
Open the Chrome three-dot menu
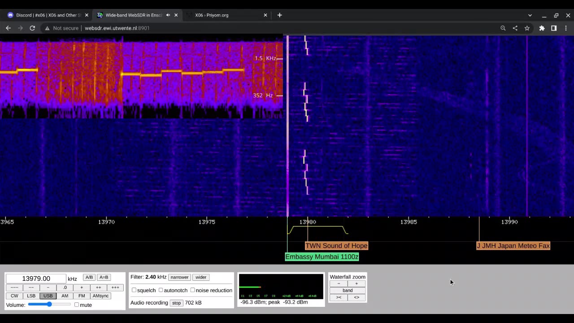566,28
